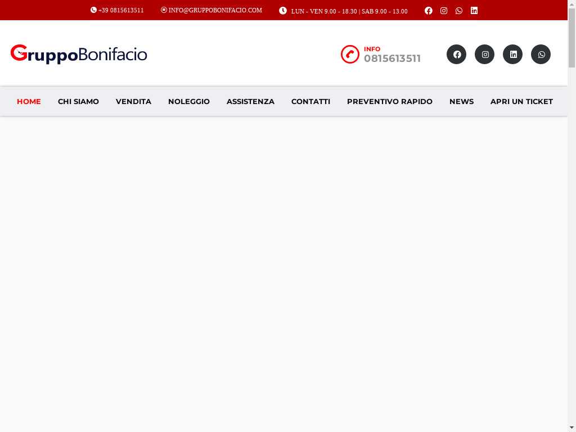Go to the Vendita section
576x432 pixels.
pos(133,102)
